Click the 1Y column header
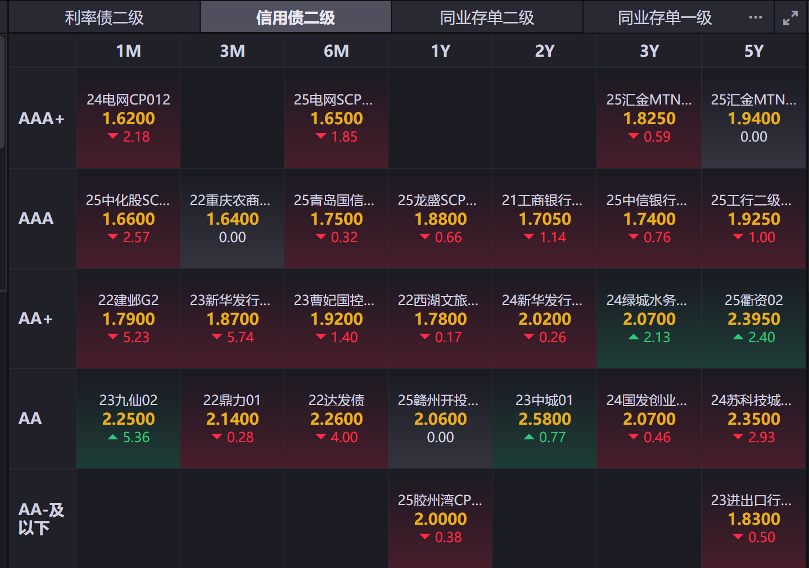 point(440,51)
